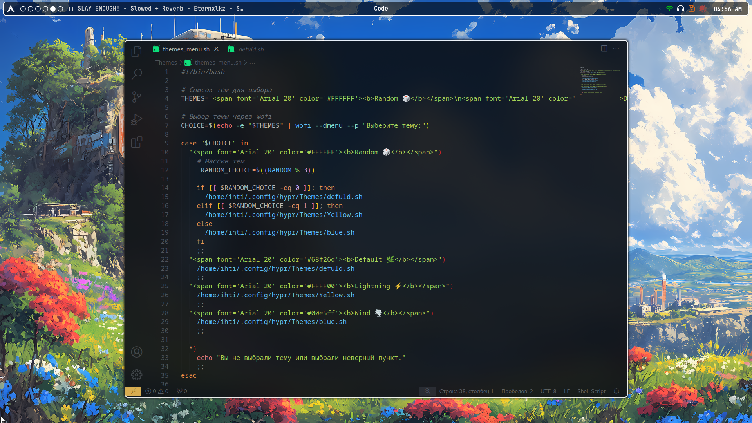Close the themes_menu.sh tab

pyautogui.click(x=216, y=49)
